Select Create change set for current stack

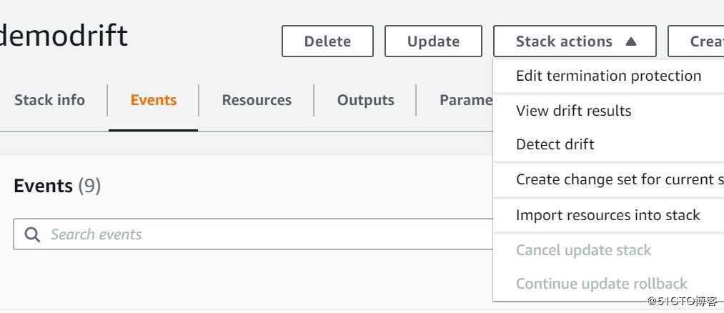[x=619, y=179]
